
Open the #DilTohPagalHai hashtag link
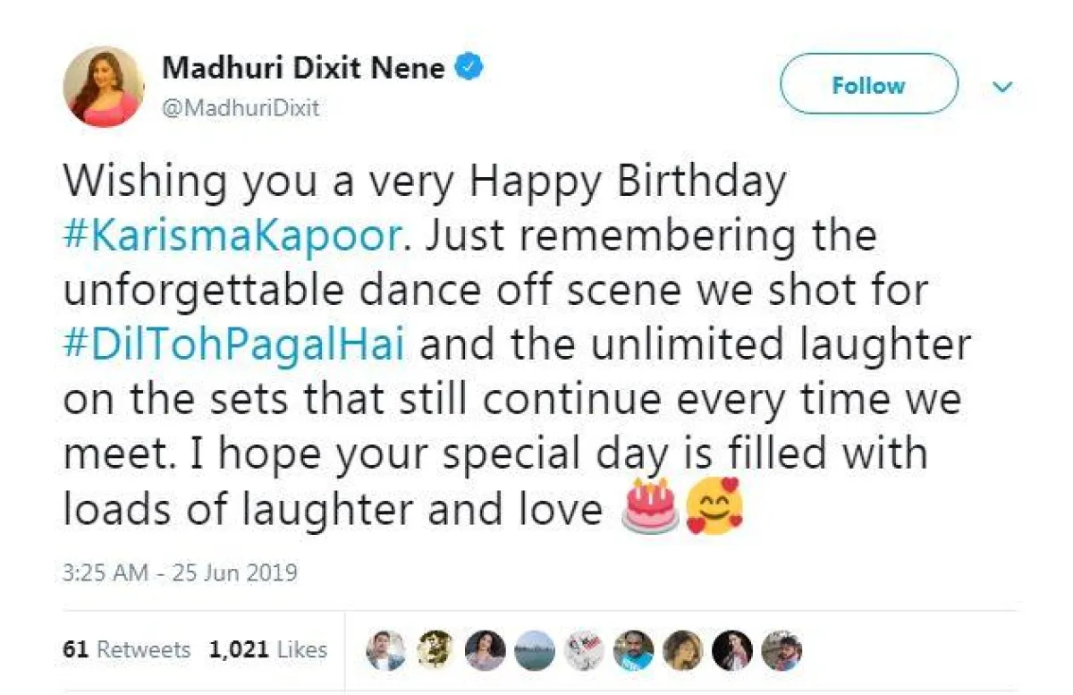[234, 343]
